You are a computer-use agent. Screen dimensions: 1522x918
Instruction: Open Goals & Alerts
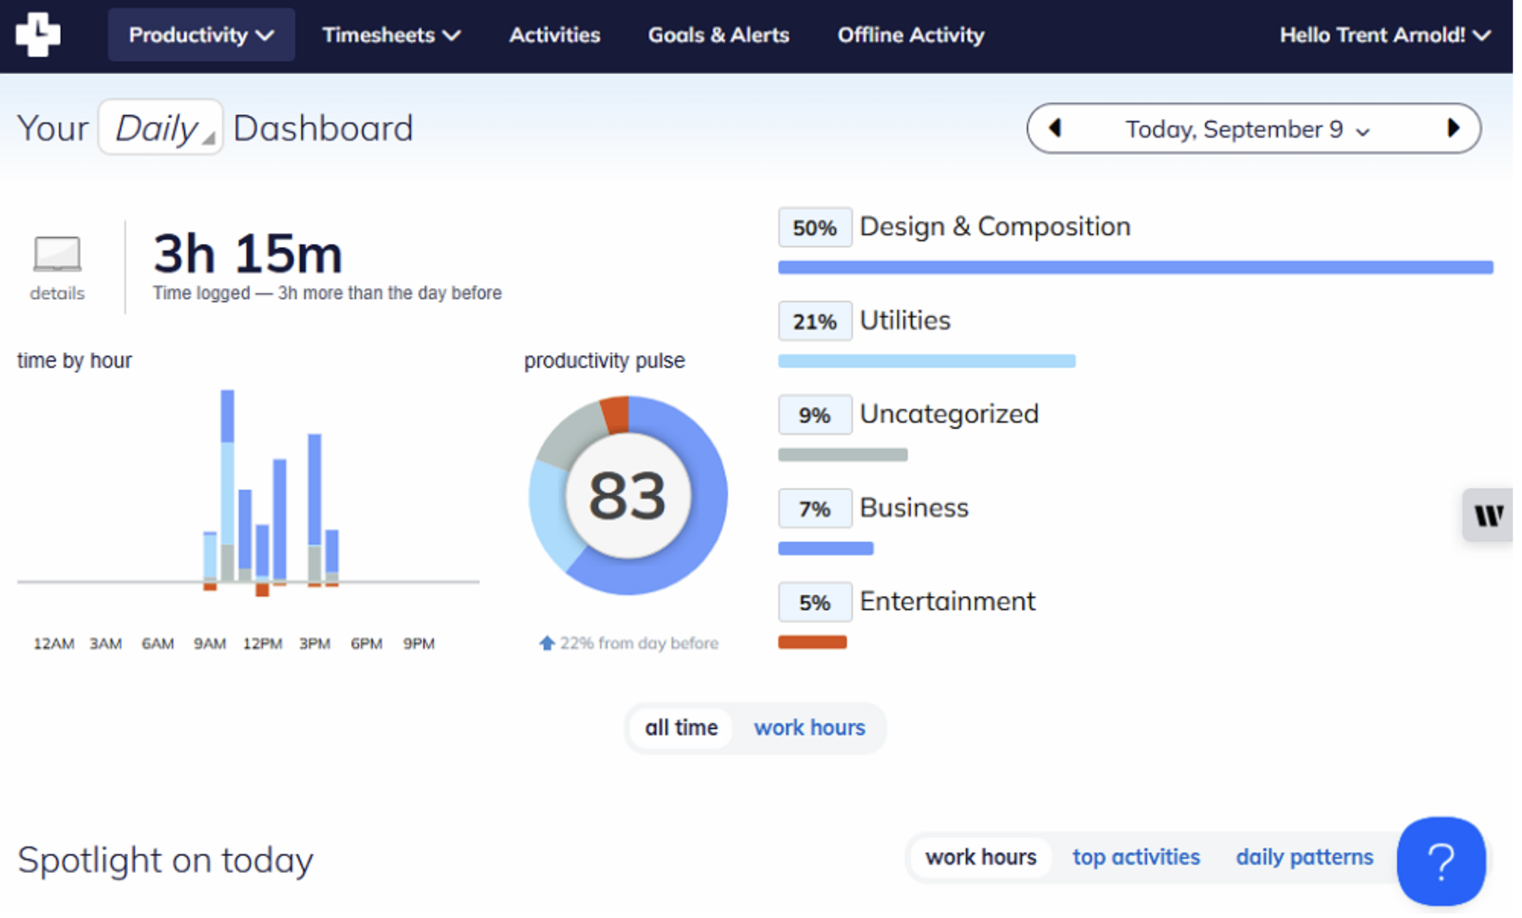[718, 34]
